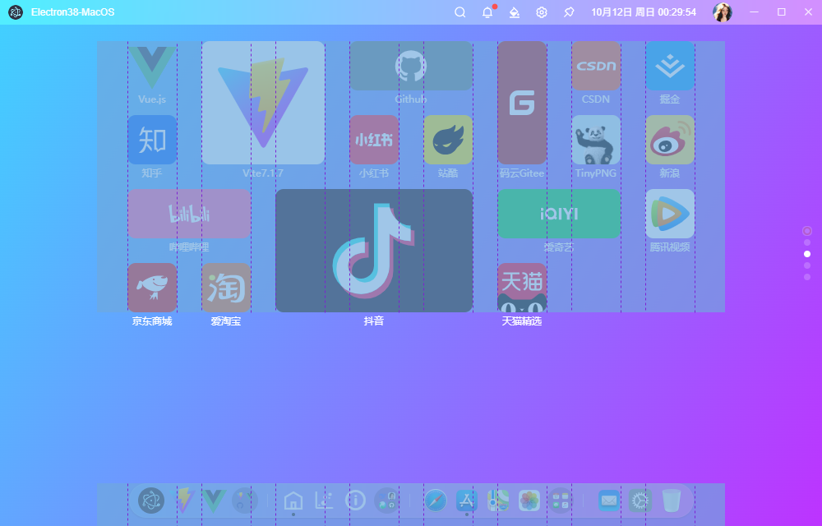Expand the first dock folder group

245,501
